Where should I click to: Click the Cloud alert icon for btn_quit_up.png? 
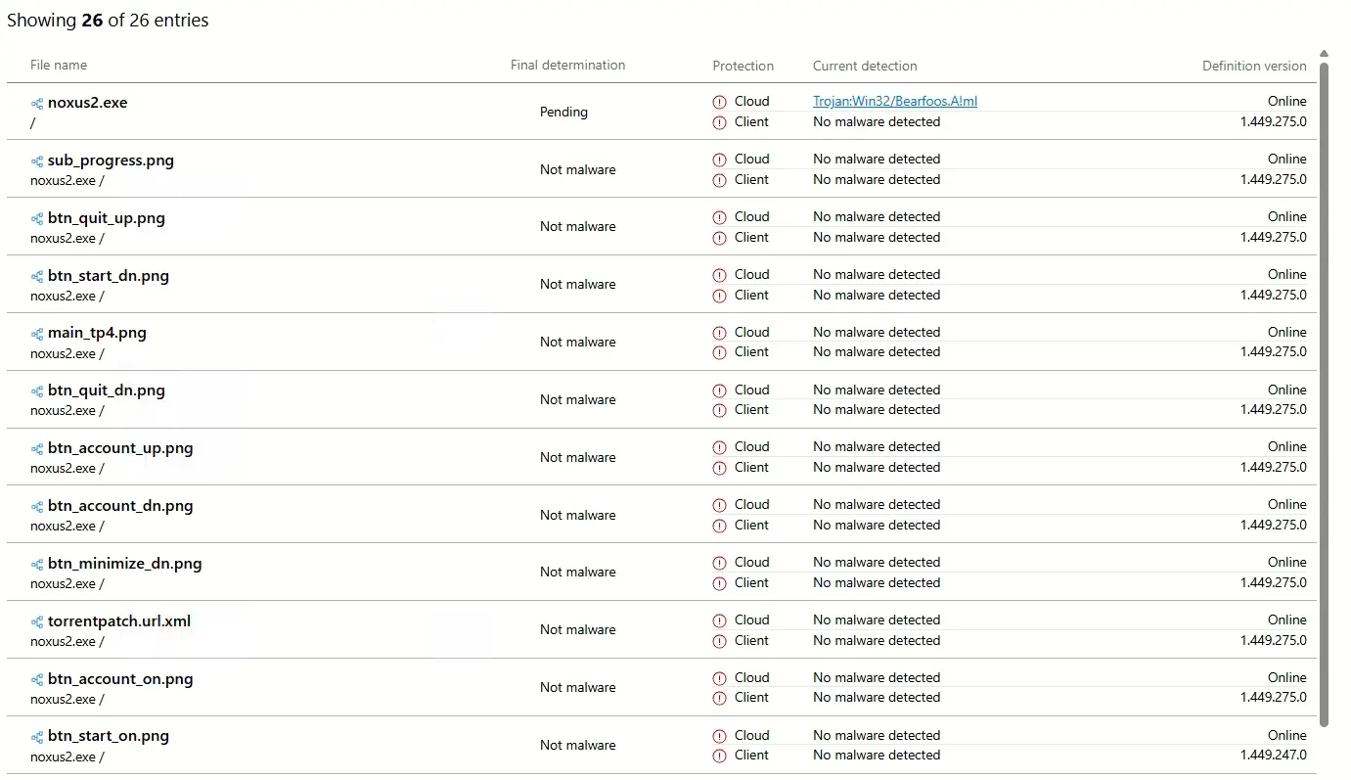pyautogui.click(x=719, y=217)
